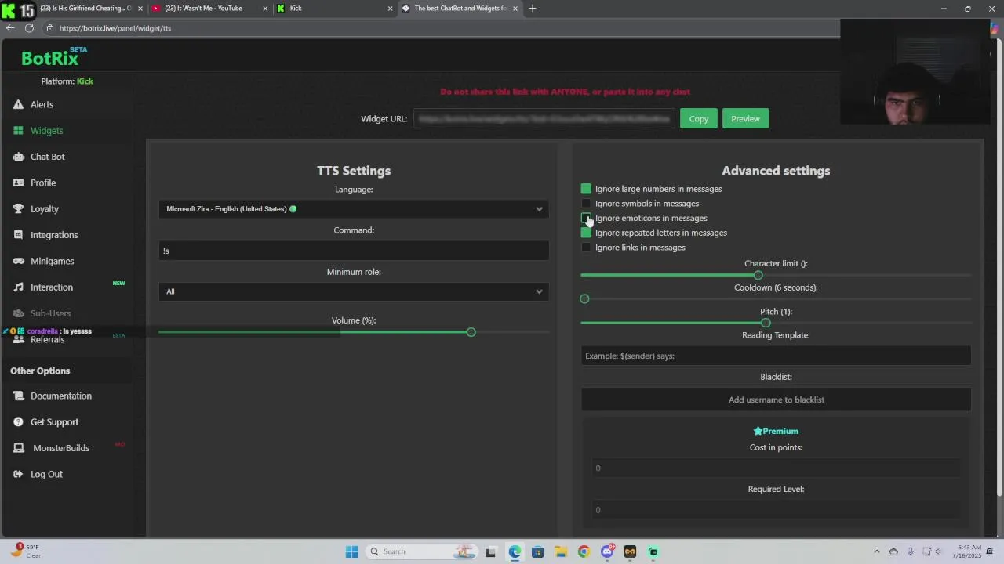Switch to the Kick browser tab
Viewport: 1004px width, 564px height.
pyautogui.click(x=334, y=9)
